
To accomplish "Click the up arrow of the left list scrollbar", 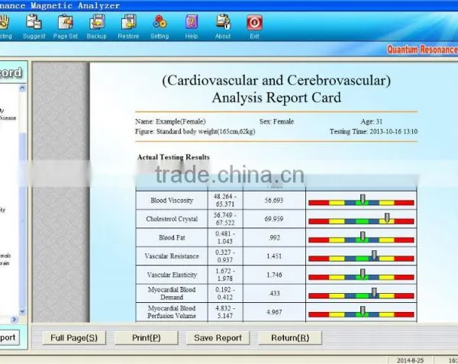I will [22, 88].
